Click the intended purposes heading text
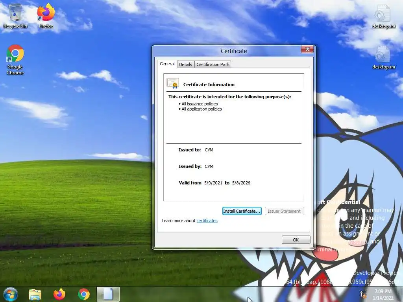Image resolution: width=403 pixels, height=302 pixels. point(230,97)
